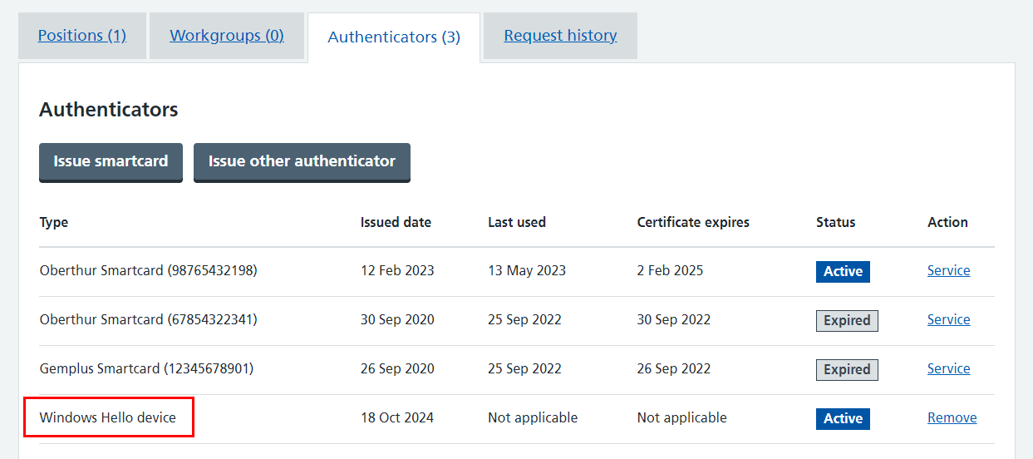Select the Oberthur Smartcard (98765432198) cell
The height and width of the screenshot is (459, 1033).
(x=148, y=271)
